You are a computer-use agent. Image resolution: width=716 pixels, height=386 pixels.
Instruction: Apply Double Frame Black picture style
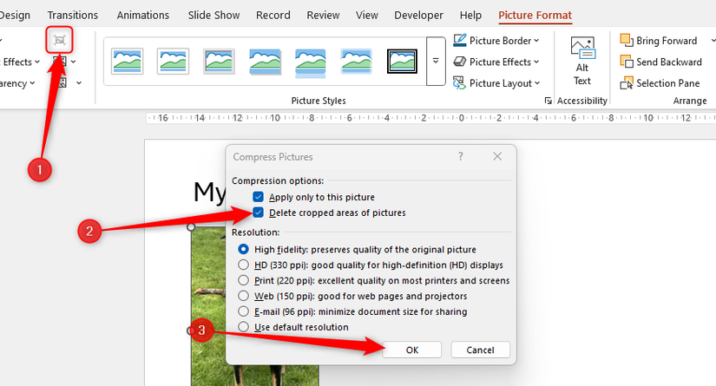tap(403, 61)
